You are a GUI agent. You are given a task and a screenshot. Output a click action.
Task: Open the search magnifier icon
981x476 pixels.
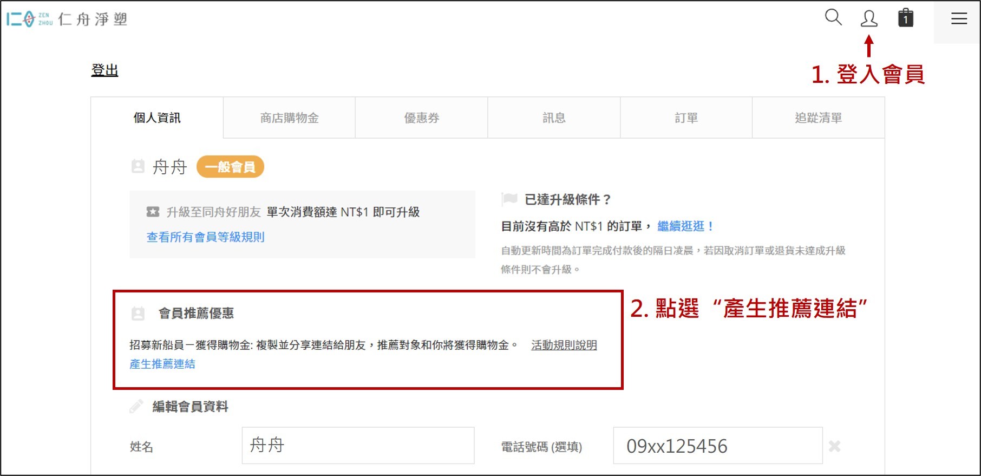point(833,18)
